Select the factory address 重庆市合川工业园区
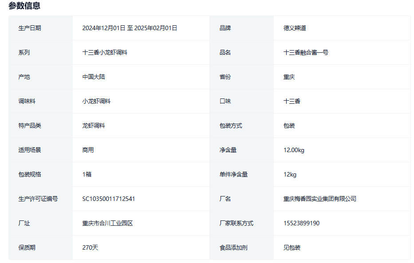This screenshot has height=263, width=414. tap(107, 223)
